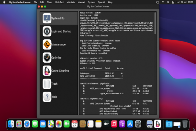Open the Help question mark icon
This screenshot has height=131, width=196.
(x=47, y=97)
